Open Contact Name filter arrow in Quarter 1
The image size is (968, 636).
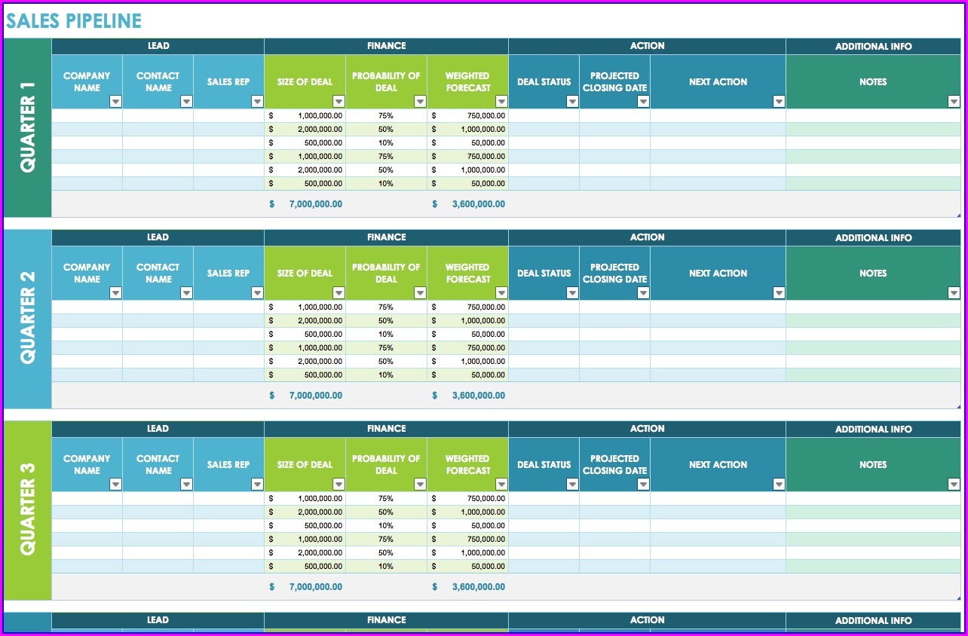coord(186,102)
